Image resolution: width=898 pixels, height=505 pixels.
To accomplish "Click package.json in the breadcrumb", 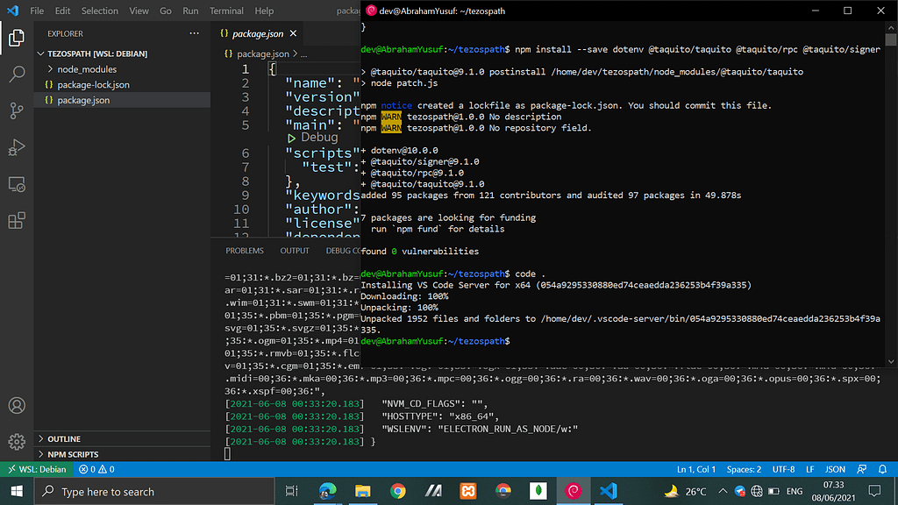I will tap(263, 53).
